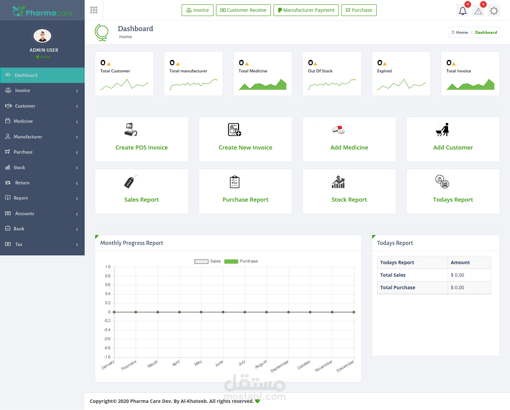Click the Sales Report tag icon

pos(131,182)
